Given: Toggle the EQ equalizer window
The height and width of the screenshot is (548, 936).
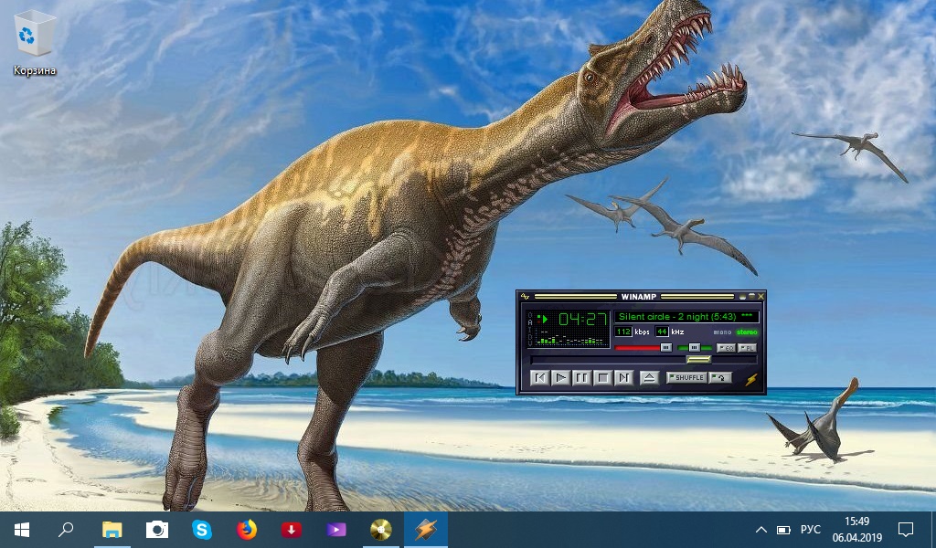Looking at the screenshot, I should coord(725,348).
